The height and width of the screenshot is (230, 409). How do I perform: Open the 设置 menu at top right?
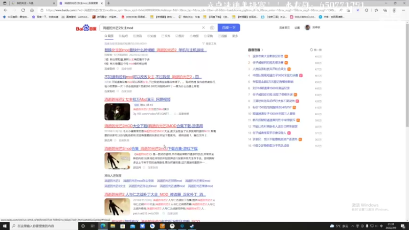coord(297,28)
